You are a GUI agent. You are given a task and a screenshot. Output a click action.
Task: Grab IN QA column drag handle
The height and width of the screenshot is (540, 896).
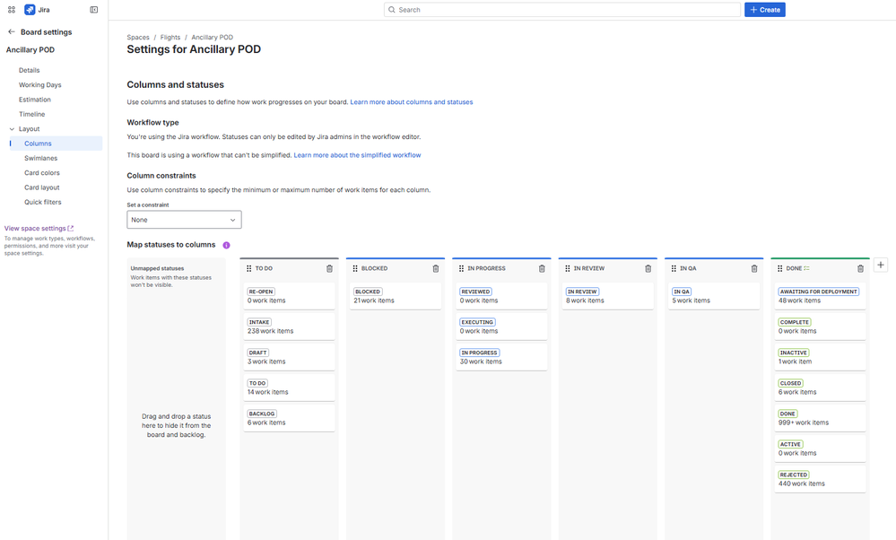tap(674, 268)
